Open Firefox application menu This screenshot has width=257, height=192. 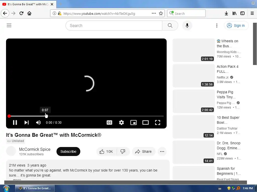click(252, 13)
